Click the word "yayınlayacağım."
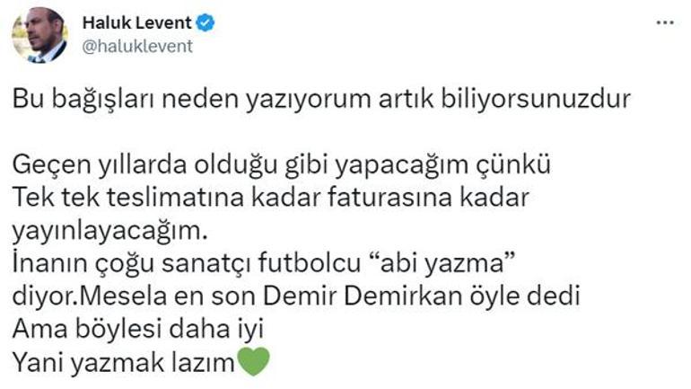 tap(109, 232)
